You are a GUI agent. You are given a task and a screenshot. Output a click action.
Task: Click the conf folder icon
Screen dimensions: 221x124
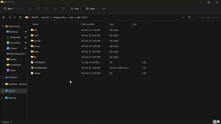click(x=32, y=35)
